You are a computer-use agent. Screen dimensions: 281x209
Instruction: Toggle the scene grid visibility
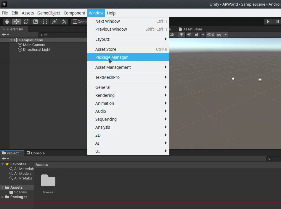coord(219,35)
